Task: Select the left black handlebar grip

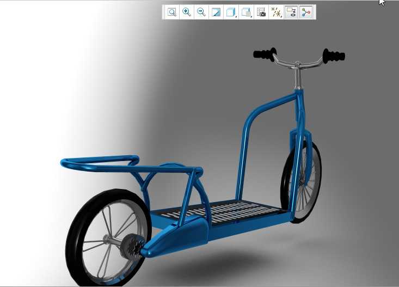Action: pyautogui.click(x=265, y=54)
